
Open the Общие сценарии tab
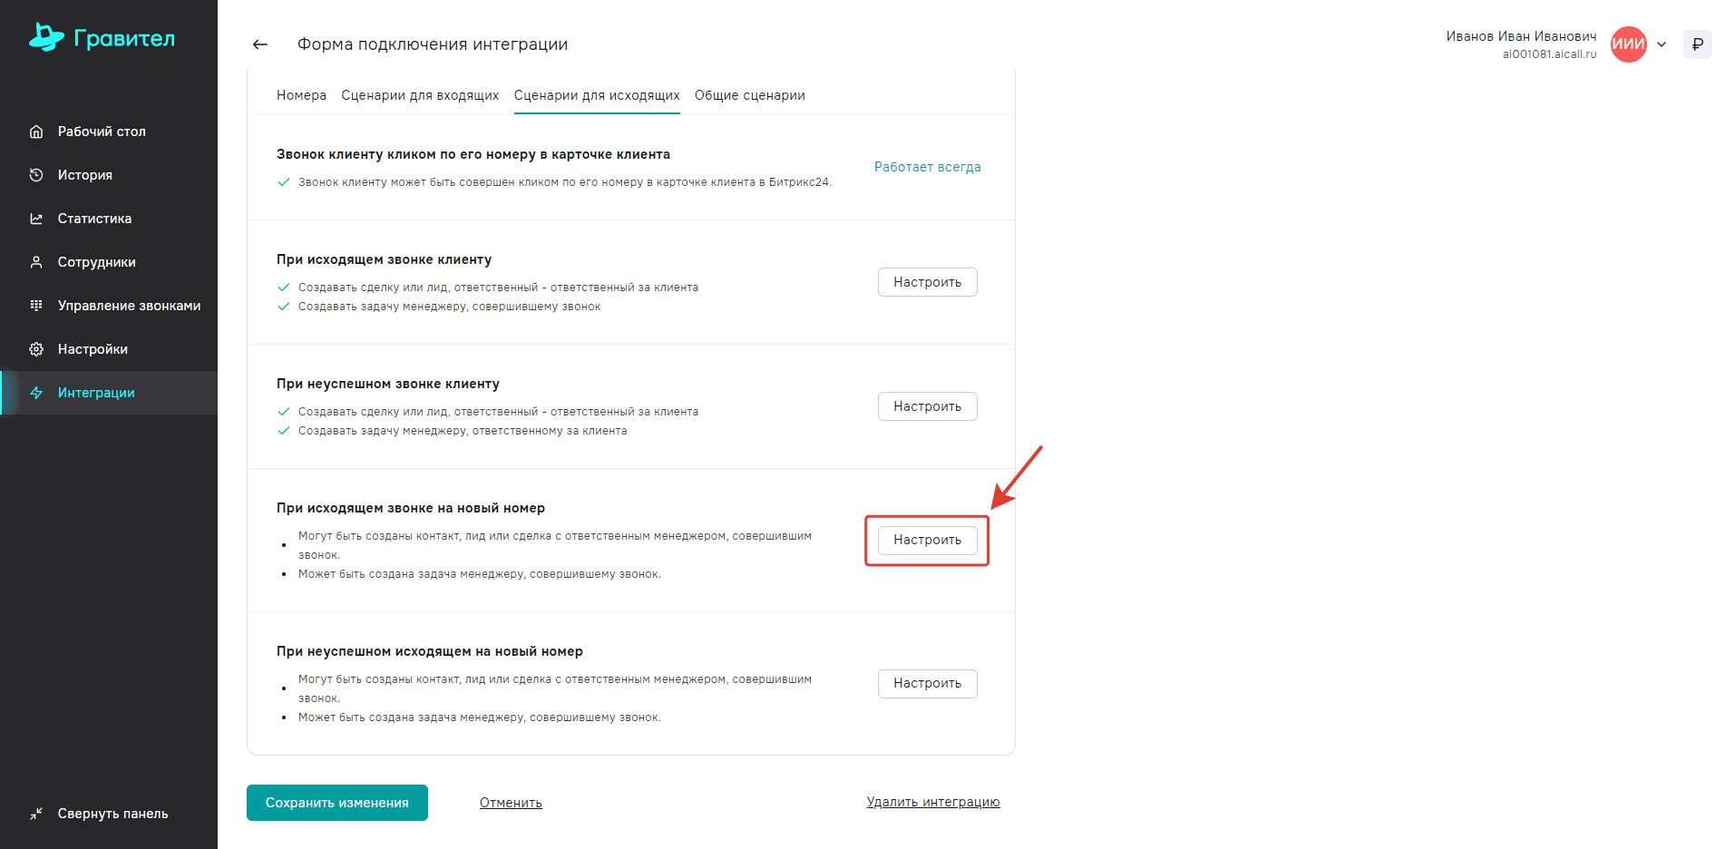[749, 95]
